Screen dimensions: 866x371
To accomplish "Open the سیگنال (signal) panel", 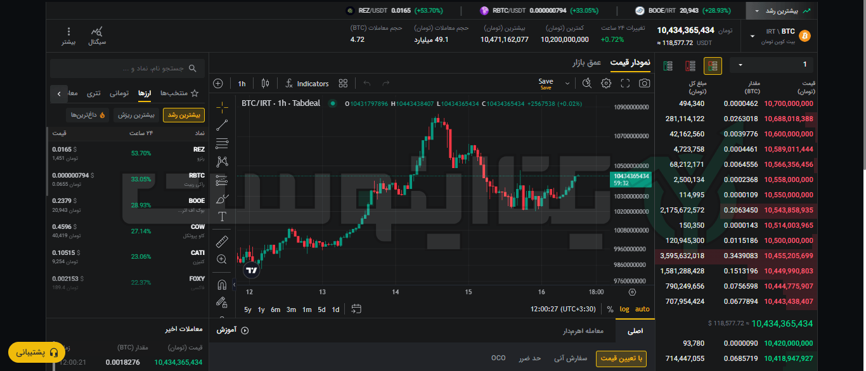I will point(96,35).
